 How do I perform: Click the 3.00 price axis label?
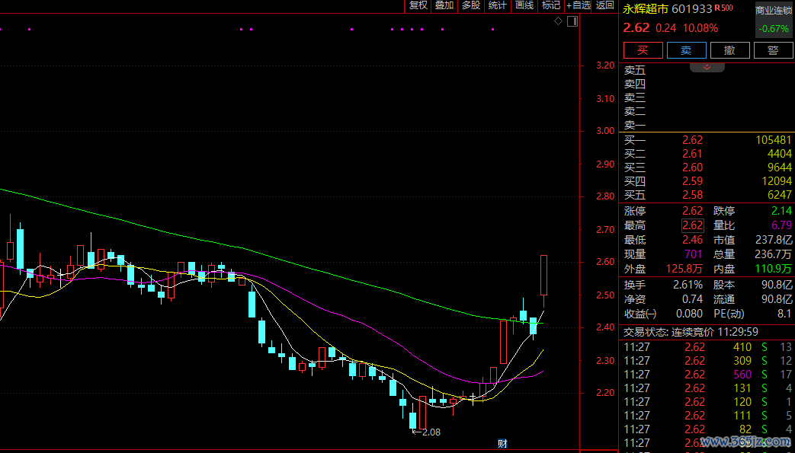click(x=605, y=131)
